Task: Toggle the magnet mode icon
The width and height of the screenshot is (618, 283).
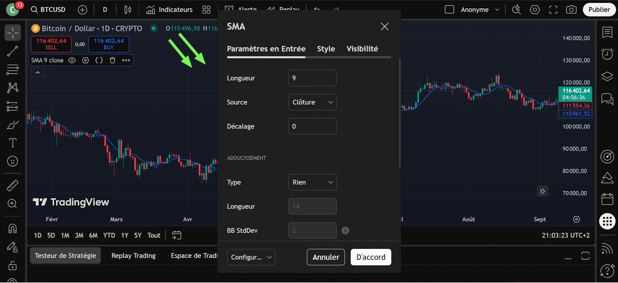Action: tap(13, 229)
